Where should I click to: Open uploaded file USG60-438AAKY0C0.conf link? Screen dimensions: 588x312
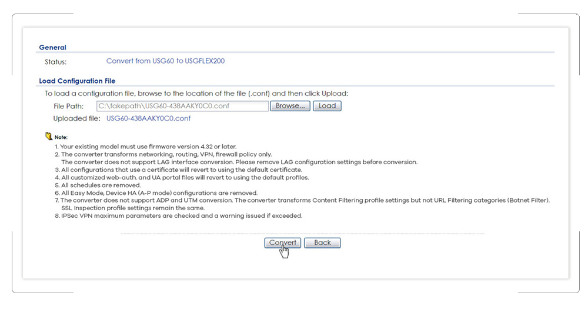148,118
